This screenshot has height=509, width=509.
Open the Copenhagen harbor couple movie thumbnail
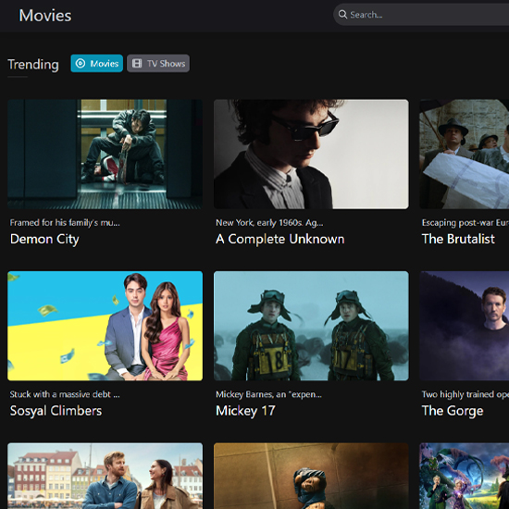click(105, 476)
